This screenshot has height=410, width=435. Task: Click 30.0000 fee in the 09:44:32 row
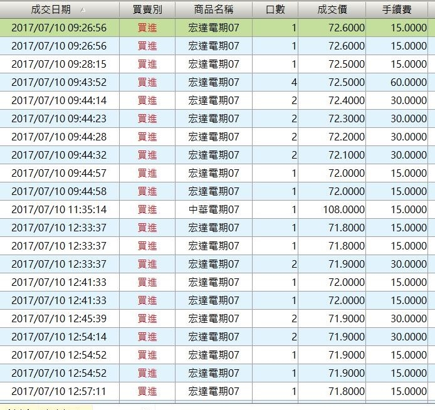[x=397, y=155]
